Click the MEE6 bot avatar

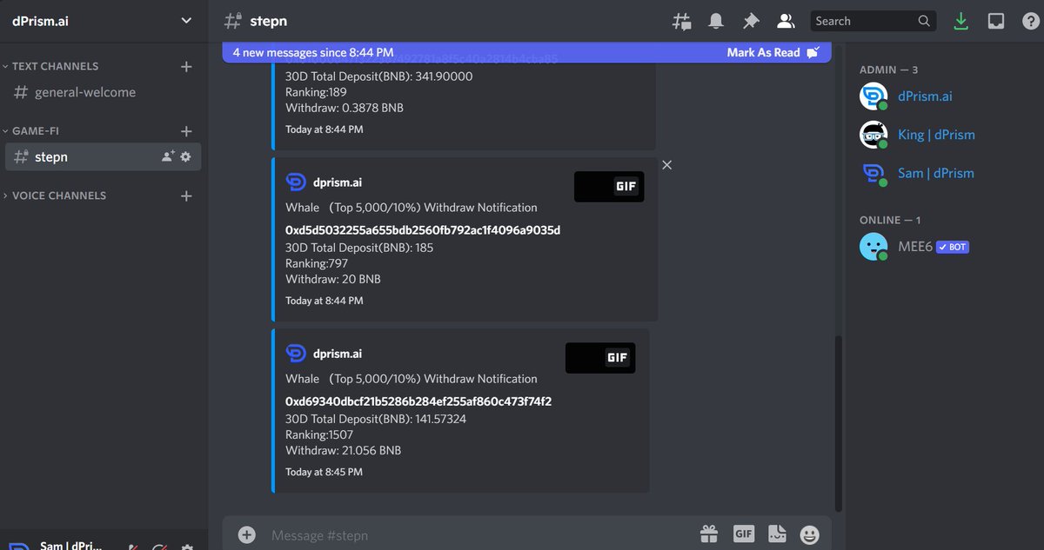click(x=873, y=247)
